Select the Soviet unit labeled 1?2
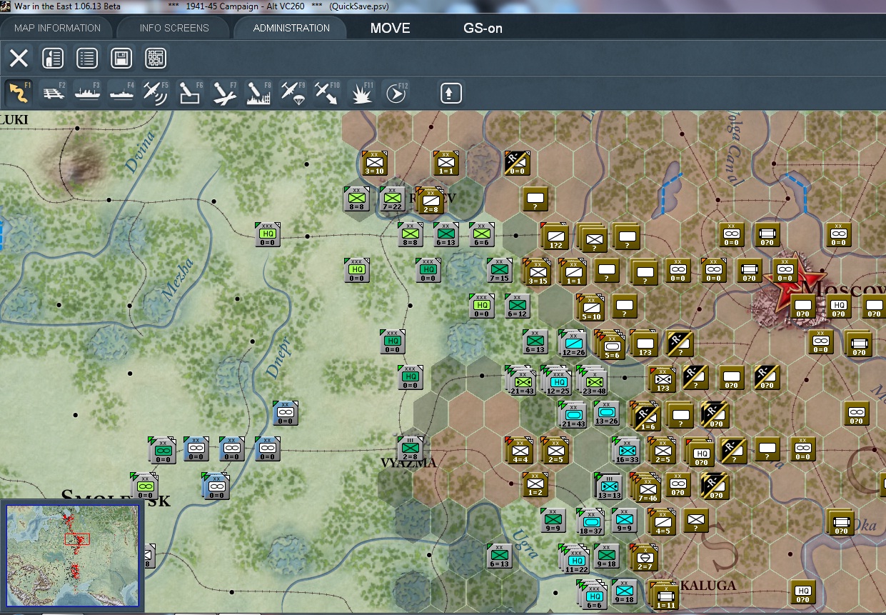 (x=555, y=236)
